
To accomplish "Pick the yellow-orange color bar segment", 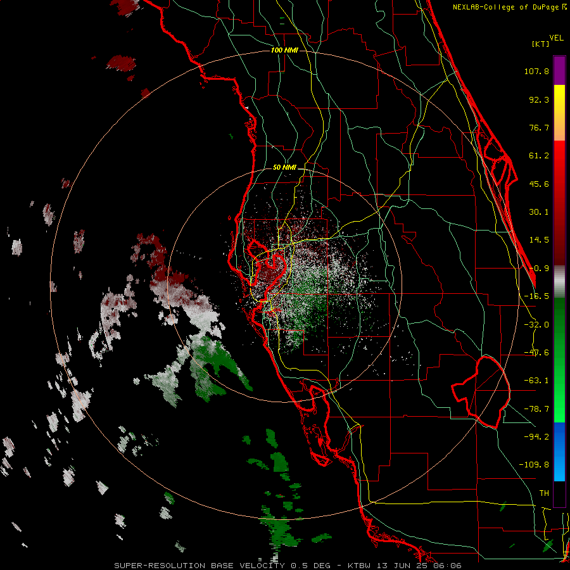I will point(559,113).
